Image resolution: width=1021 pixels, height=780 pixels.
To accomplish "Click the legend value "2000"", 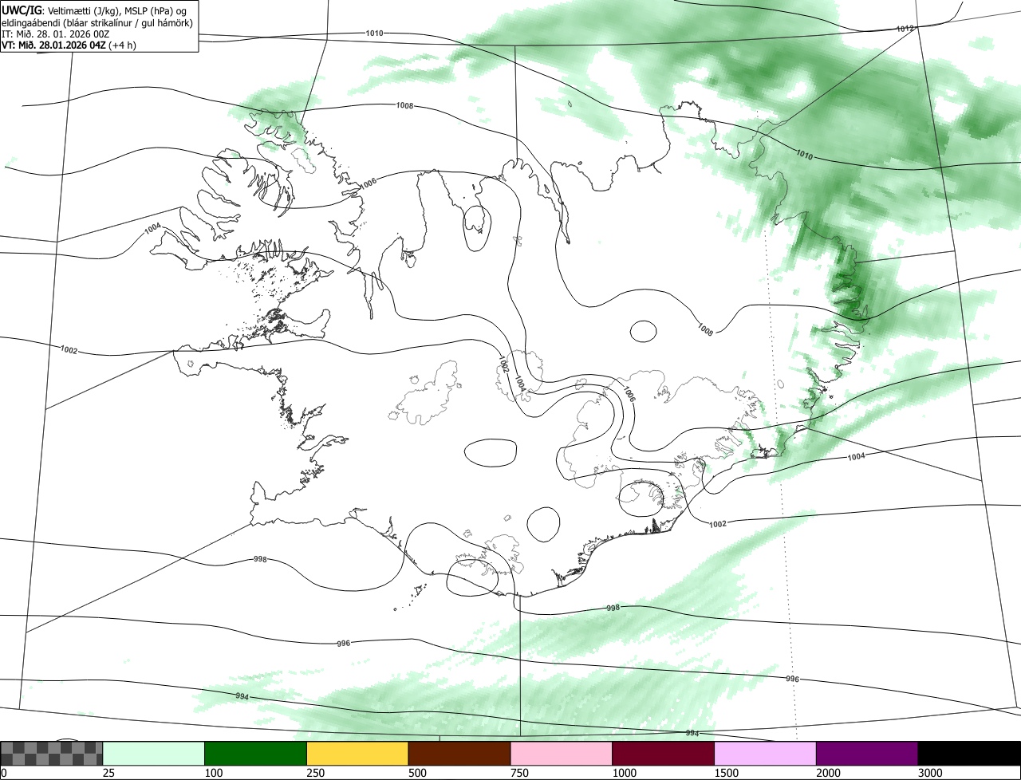I will tap(830, 773).
